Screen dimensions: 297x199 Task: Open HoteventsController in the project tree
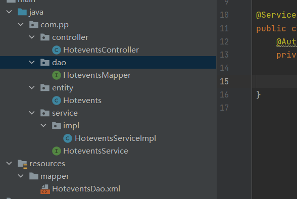(101, 50)
